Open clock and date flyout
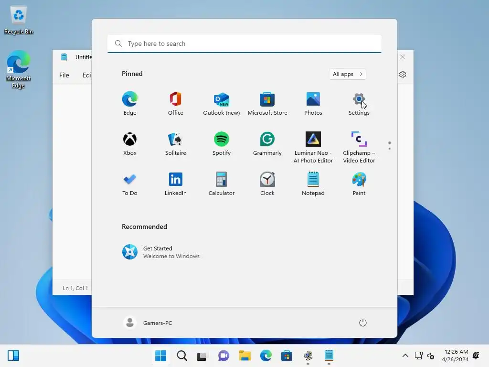 (x=455, y=356)
